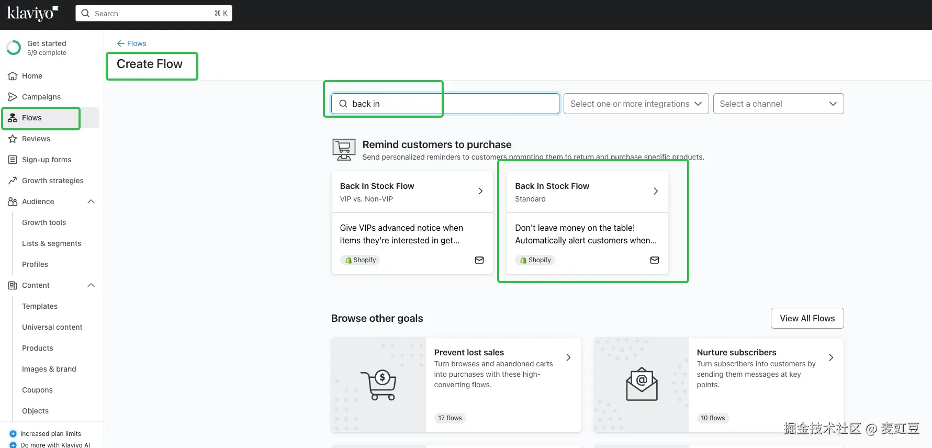The image size is (932, 448).
Task: Click the Sign-up forms icon
Action: (x=13, y=160)
